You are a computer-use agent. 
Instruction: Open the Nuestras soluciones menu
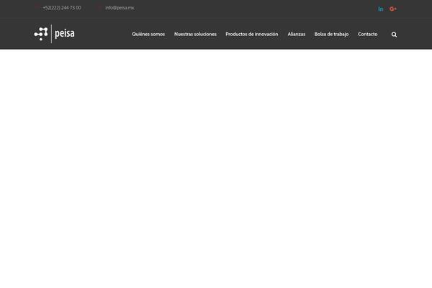tap(195, 34)
